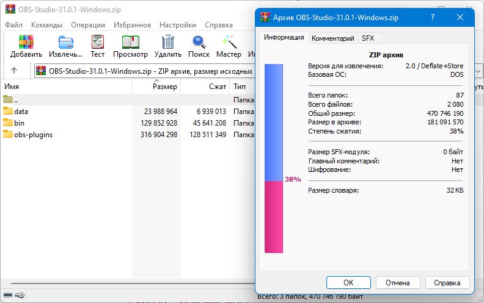Open the Просмотр book icon
This screenshot has height=303, width=484.
(131, 42)
